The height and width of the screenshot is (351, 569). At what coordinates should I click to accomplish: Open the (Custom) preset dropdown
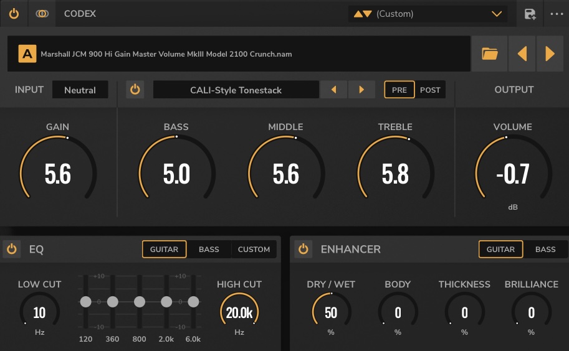[428, 14]
